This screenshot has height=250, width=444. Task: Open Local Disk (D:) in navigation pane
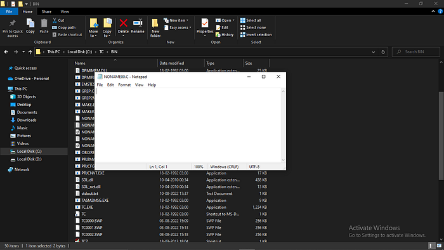[x=29, y=159]
